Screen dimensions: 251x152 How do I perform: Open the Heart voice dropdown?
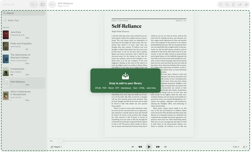click(56, 147)
